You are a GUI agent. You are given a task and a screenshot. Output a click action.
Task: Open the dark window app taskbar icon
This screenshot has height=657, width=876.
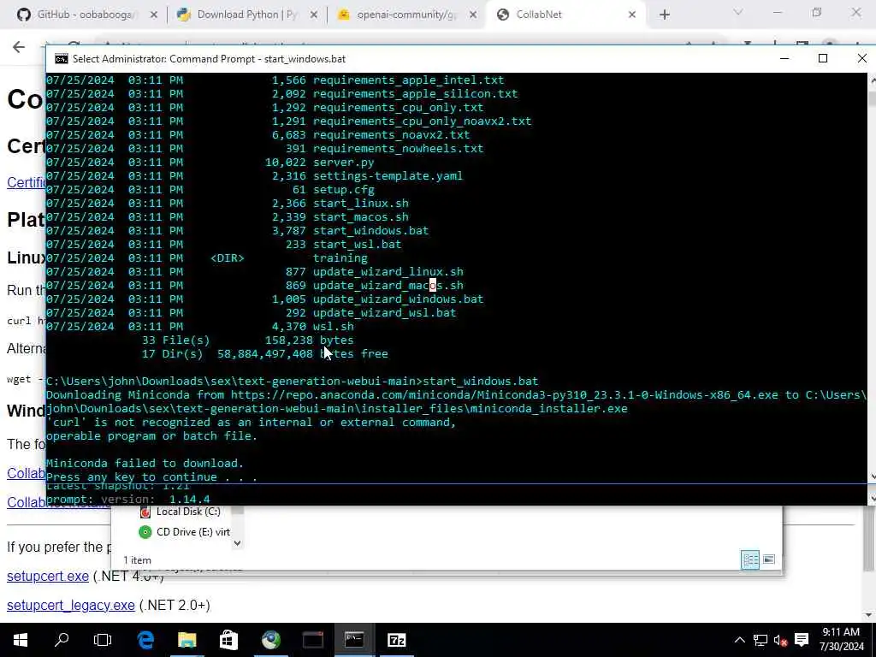tap(313, 640)
